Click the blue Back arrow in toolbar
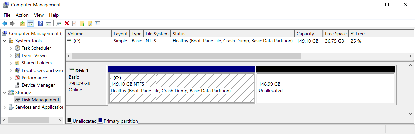Screen dimensions: 415x134 5,23
